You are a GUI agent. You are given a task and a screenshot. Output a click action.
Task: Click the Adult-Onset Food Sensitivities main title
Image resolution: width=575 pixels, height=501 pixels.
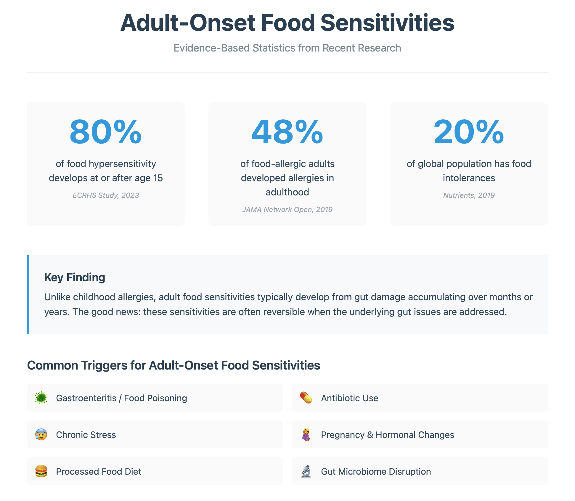coord(287,23)
